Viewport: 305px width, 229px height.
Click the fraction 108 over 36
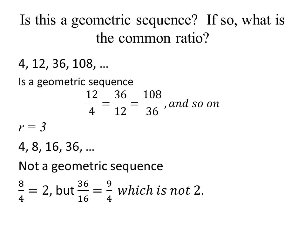point(152,103)
